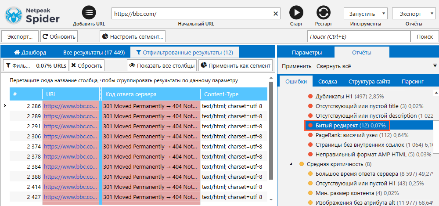Start crawling with the Старт play icon

pyautogui.click(x=296, y=13)
